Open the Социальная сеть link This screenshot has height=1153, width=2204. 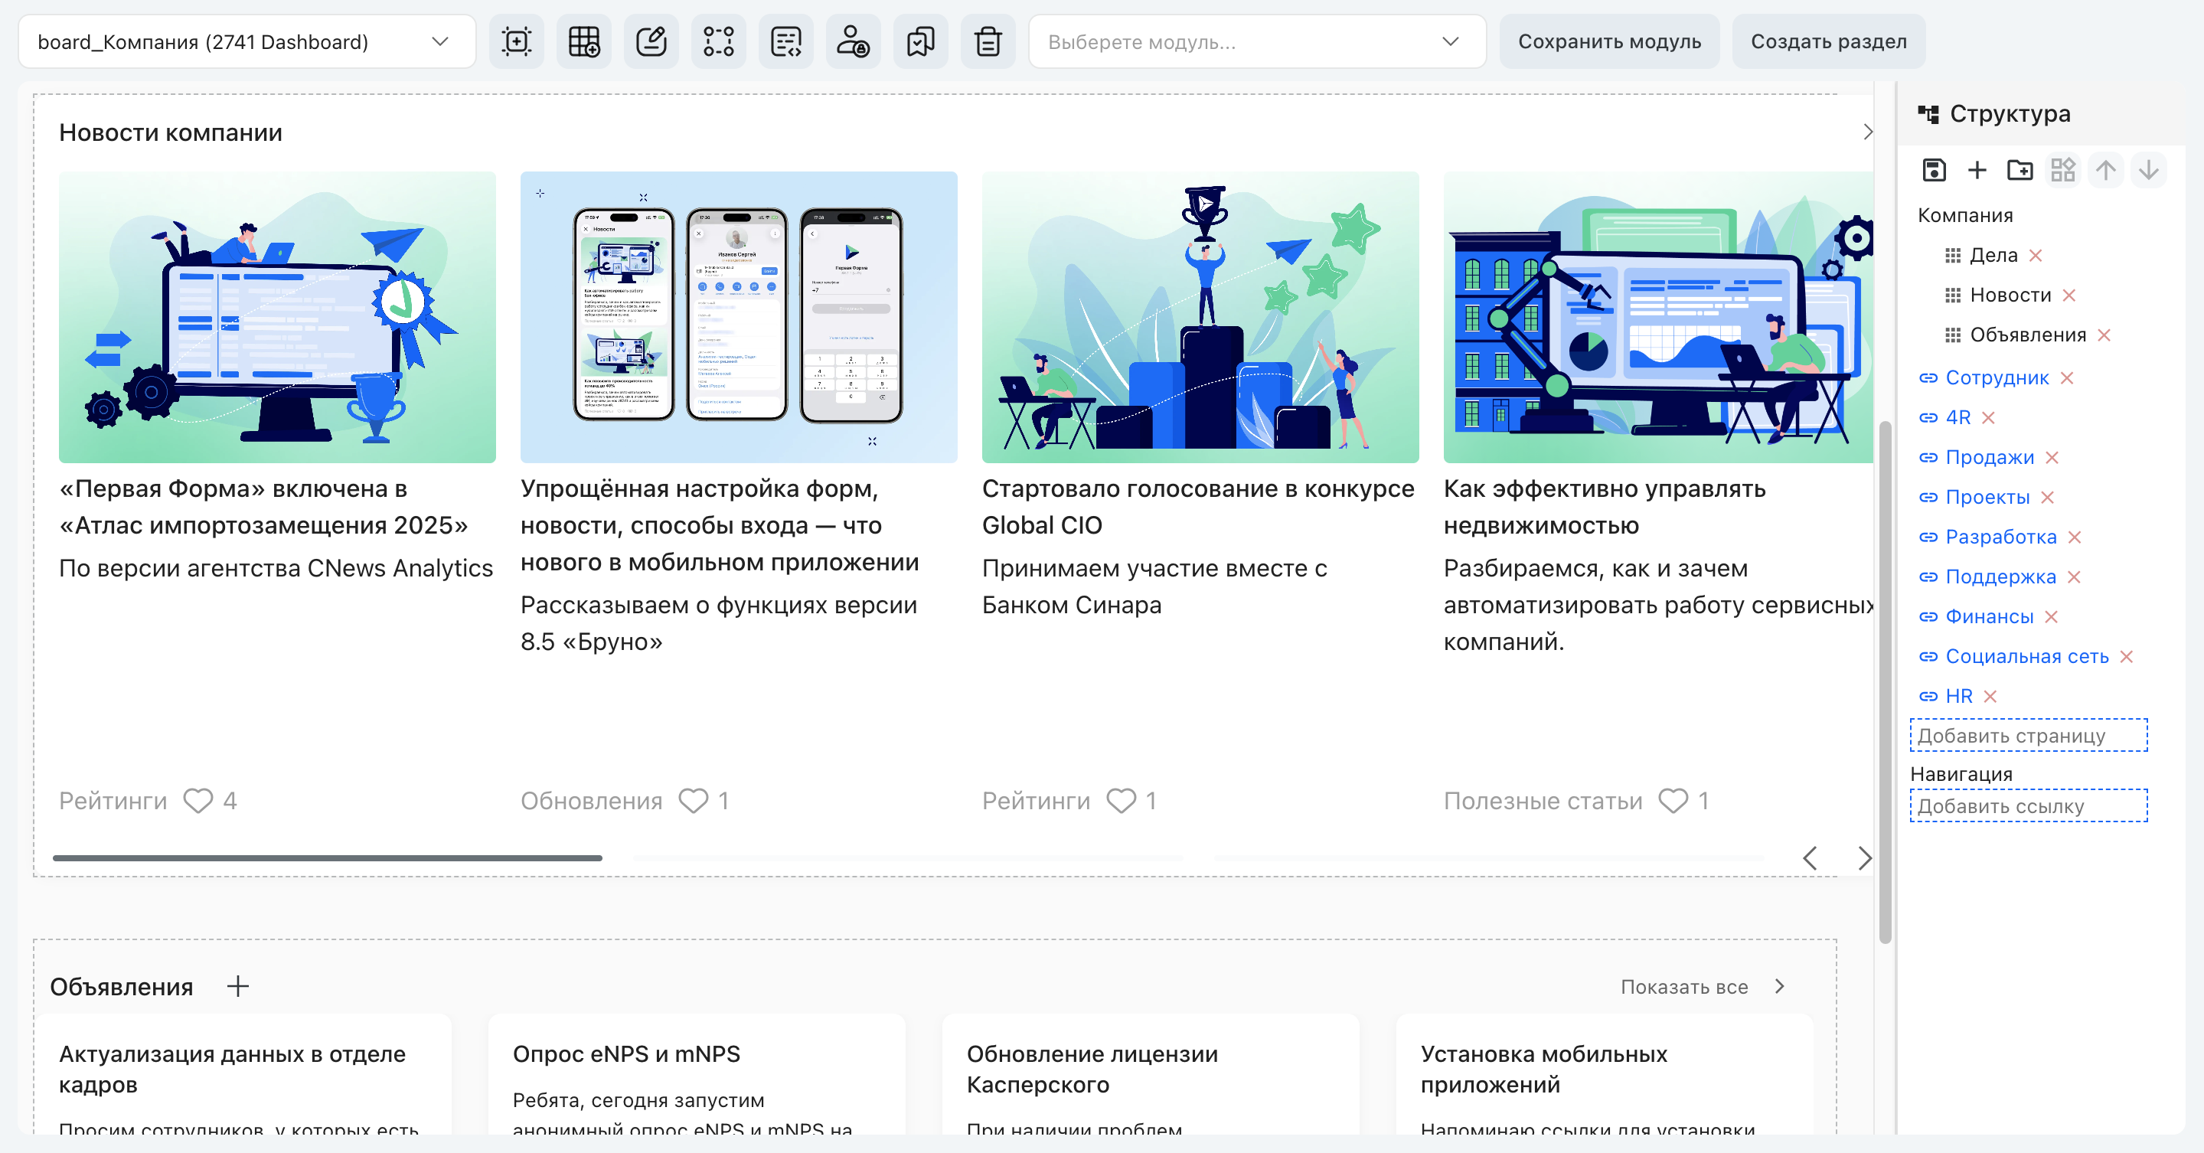click(x=2027, y=657)
